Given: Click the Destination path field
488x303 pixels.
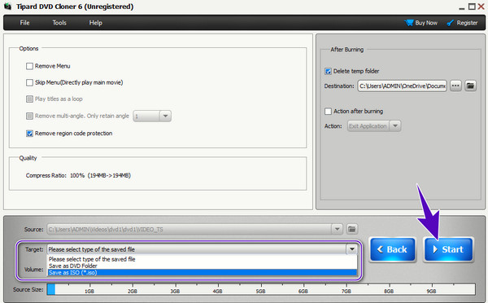Looking at the screenshot, I should pos(402,86).
